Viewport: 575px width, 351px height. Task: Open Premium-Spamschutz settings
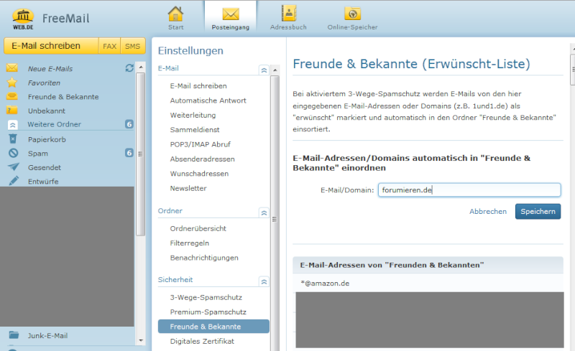click(208, 312)
